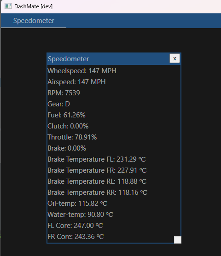
Task: Click the Fuel 61.26% reading
Action: click(66, 115)
